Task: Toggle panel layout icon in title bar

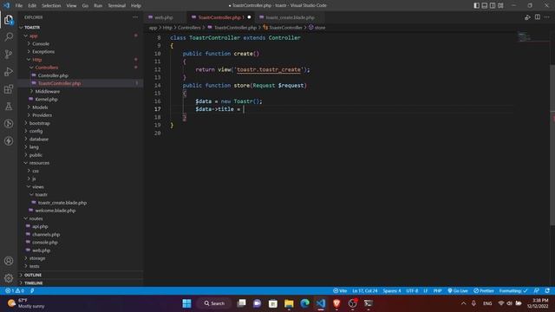Action: pos(485,5)
